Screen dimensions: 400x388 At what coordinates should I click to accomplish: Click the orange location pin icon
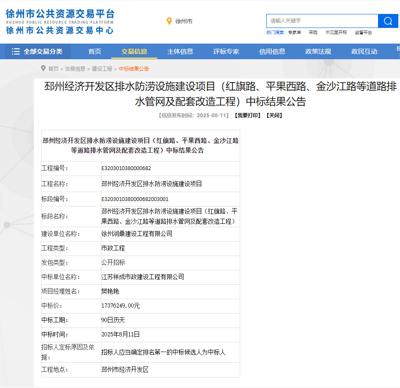click(x=169, y=21)
